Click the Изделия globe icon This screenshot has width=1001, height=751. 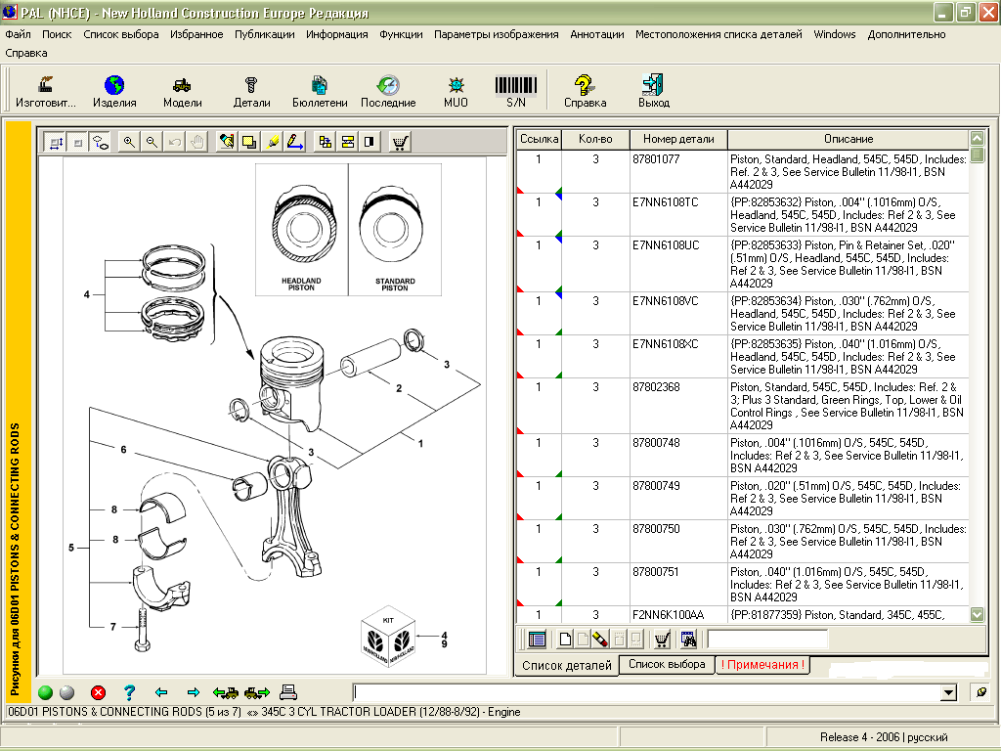point(114,85)
